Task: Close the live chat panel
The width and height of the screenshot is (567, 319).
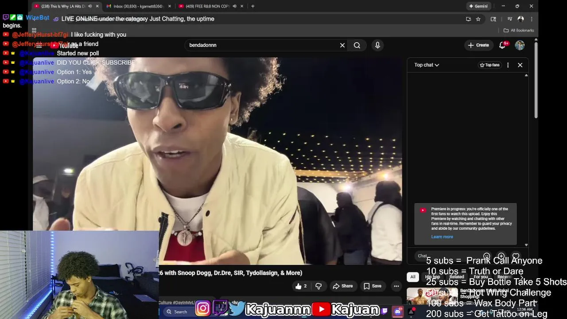Action: [x=520, y=65]
